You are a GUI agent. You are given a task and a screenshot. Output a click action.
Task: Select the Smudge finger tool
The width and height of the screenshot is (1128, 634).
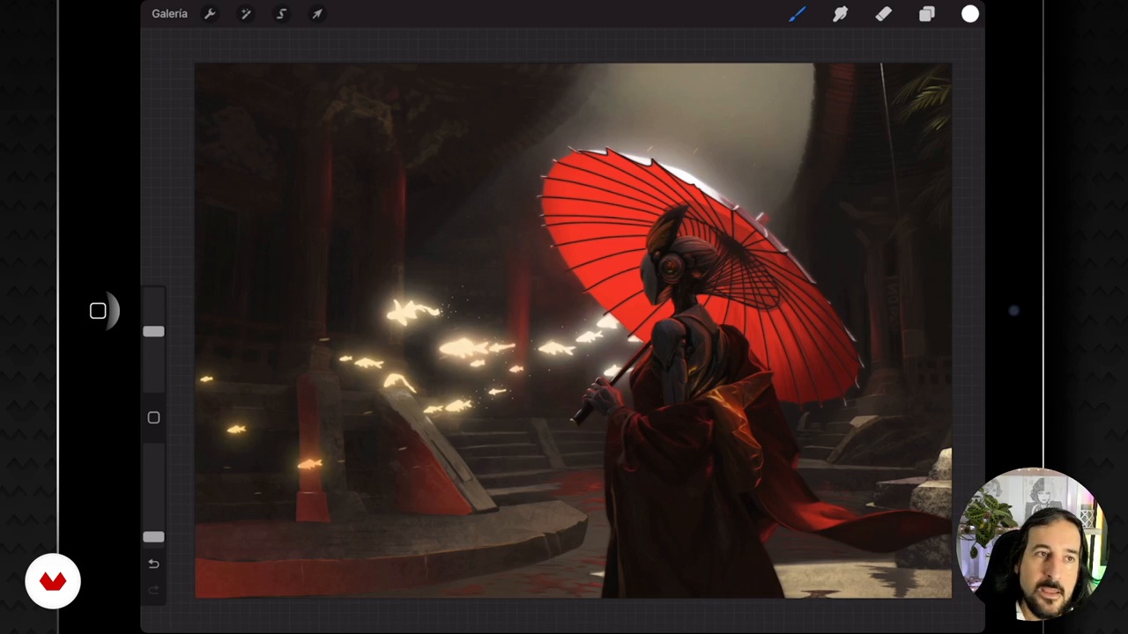[840, 14]
